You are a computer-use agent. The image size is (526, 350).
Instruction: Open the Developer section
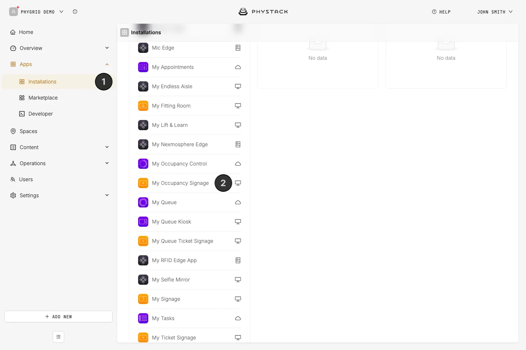pos(58,114)
